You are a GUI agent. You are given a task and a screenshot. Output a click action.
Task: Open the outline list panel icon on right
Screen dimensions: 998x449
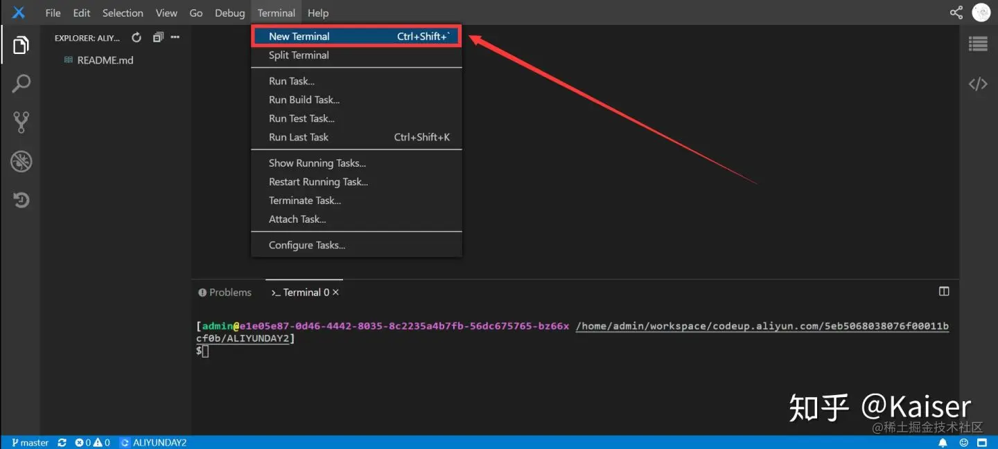(x=978, y=45)
